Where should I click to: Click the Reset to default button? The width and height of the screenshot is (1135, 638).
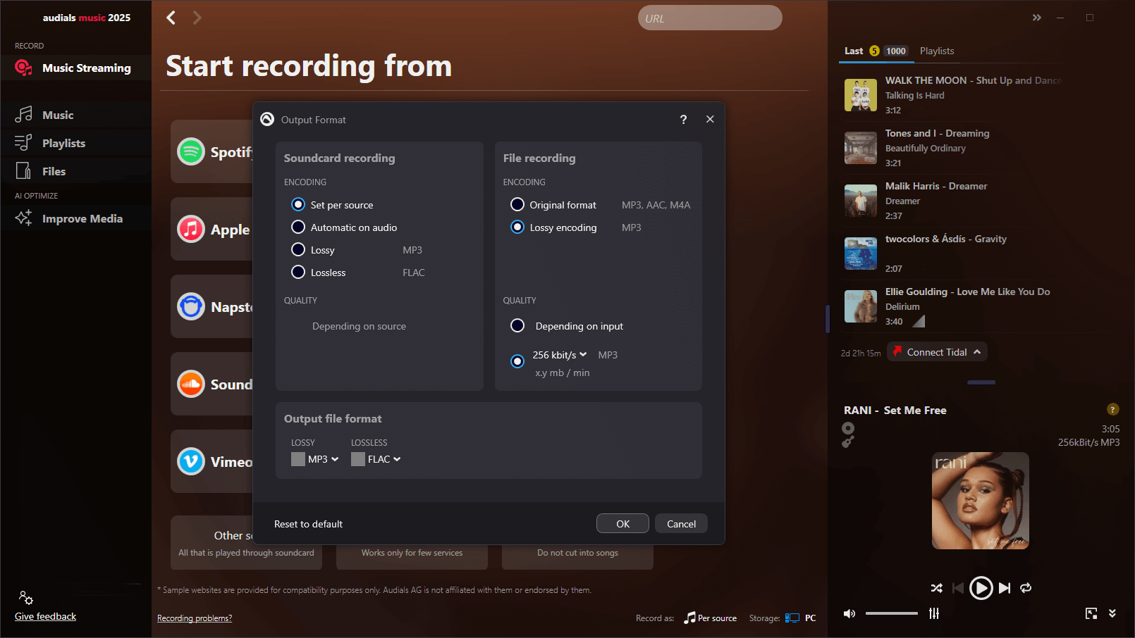308,524
